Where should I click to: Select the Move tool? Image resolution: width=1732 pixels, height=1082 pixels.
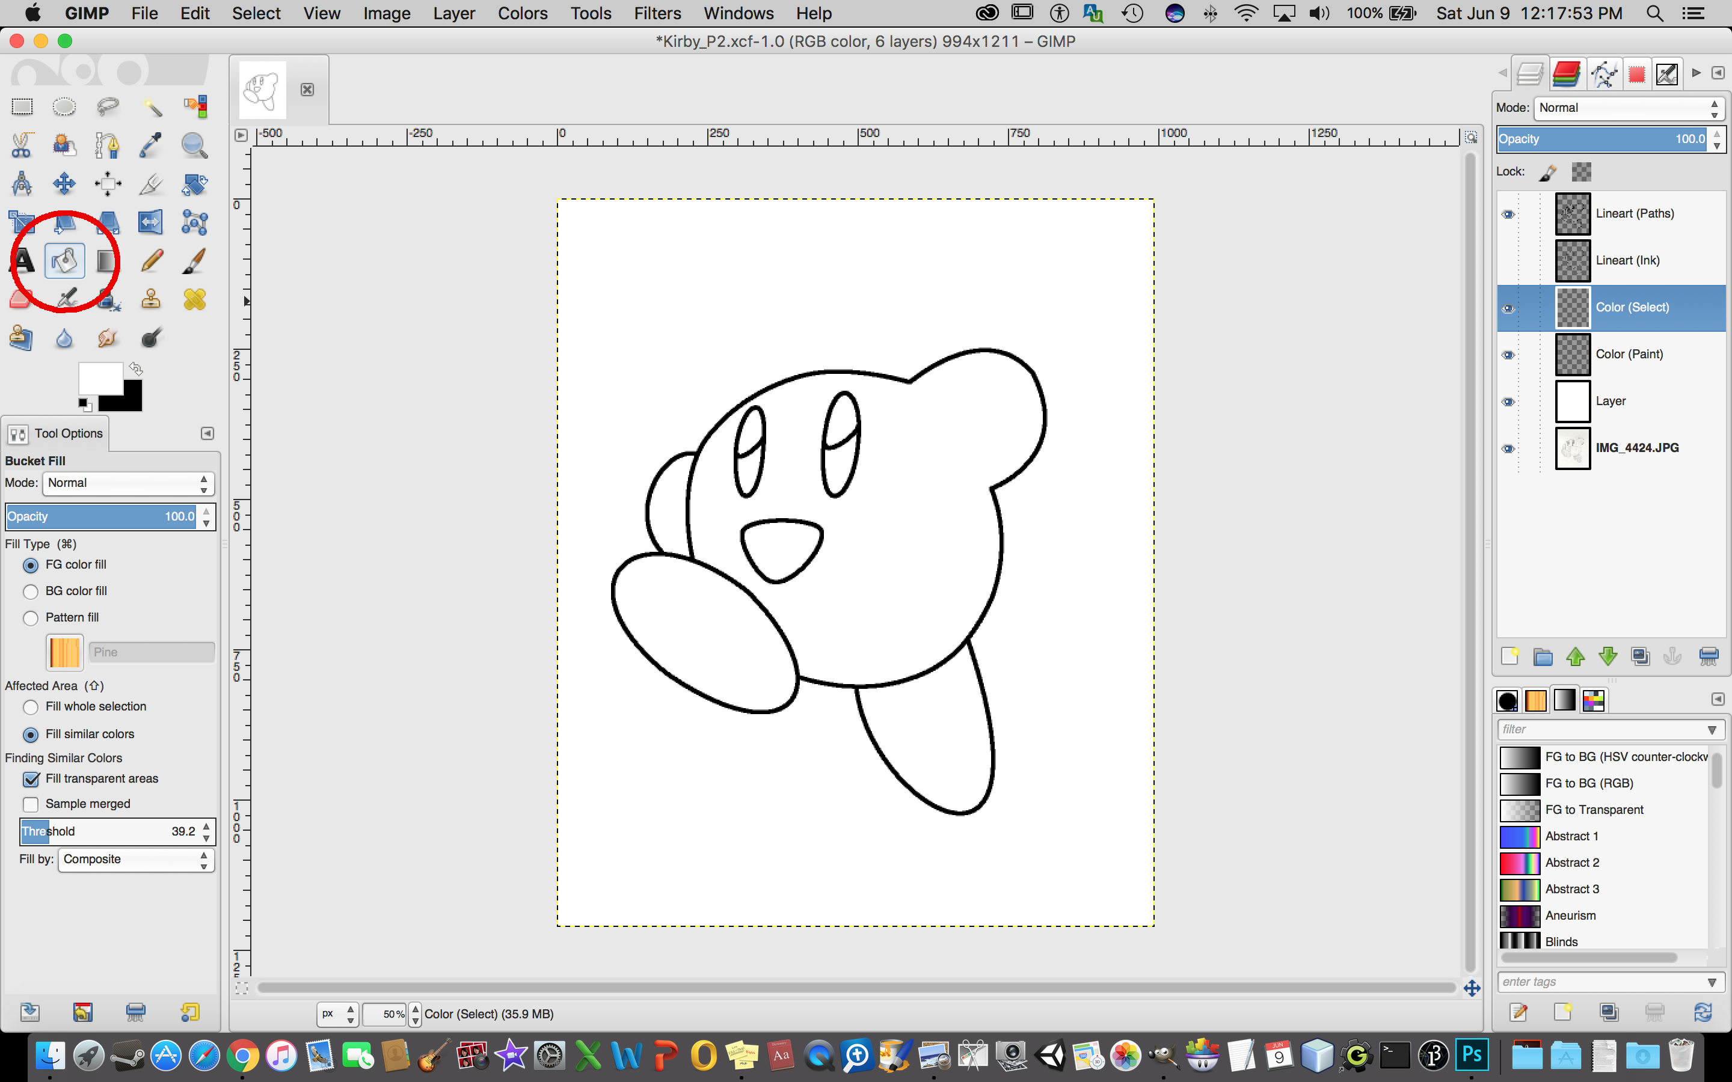pyautogui.click(x=64, y=184)
